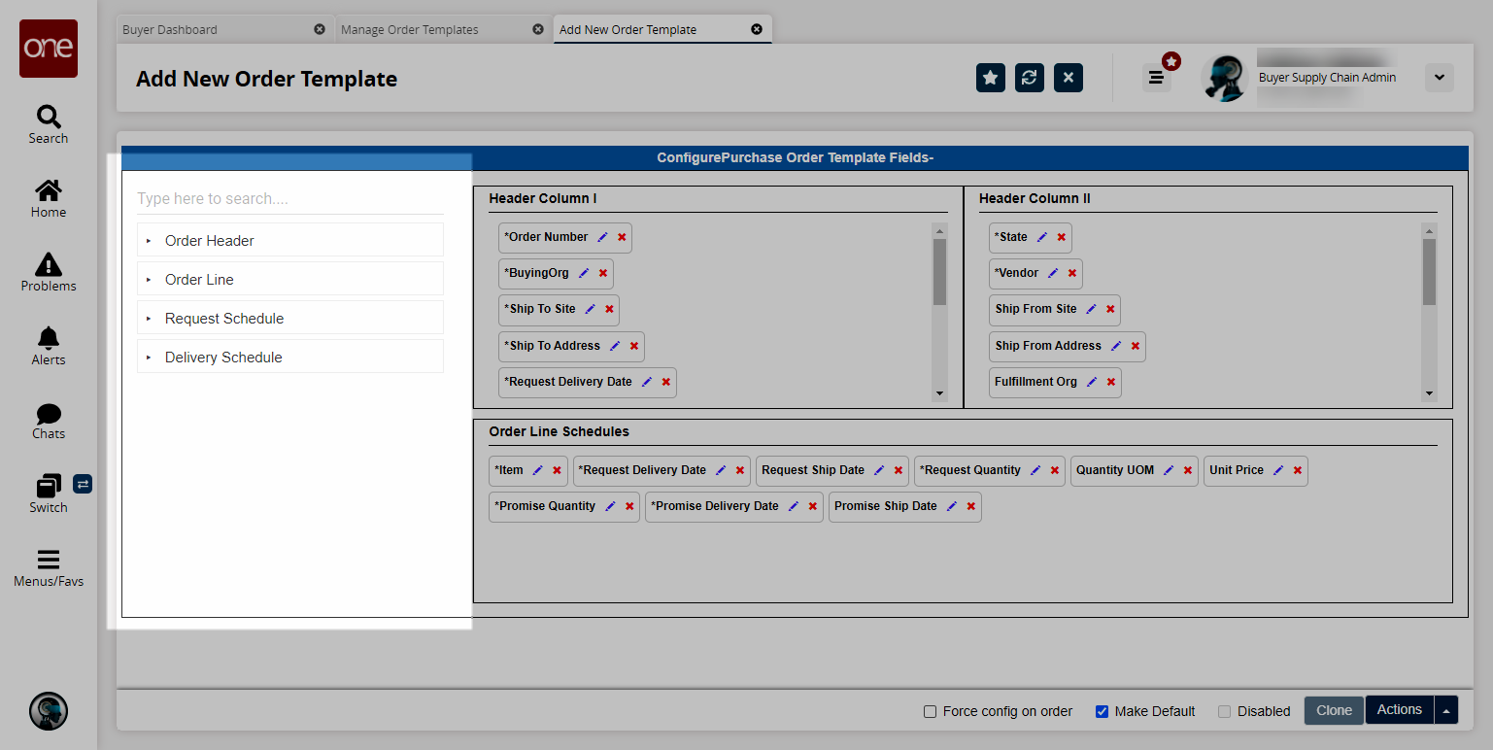Edit the Promise Ship Date field
The height and width of the screenshot is (750, 1493).
tap(952, 506)
